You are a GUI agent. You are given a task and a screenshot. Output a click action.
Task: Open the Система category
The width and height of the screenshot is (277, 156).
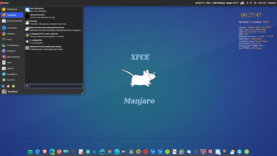[12, 80]
